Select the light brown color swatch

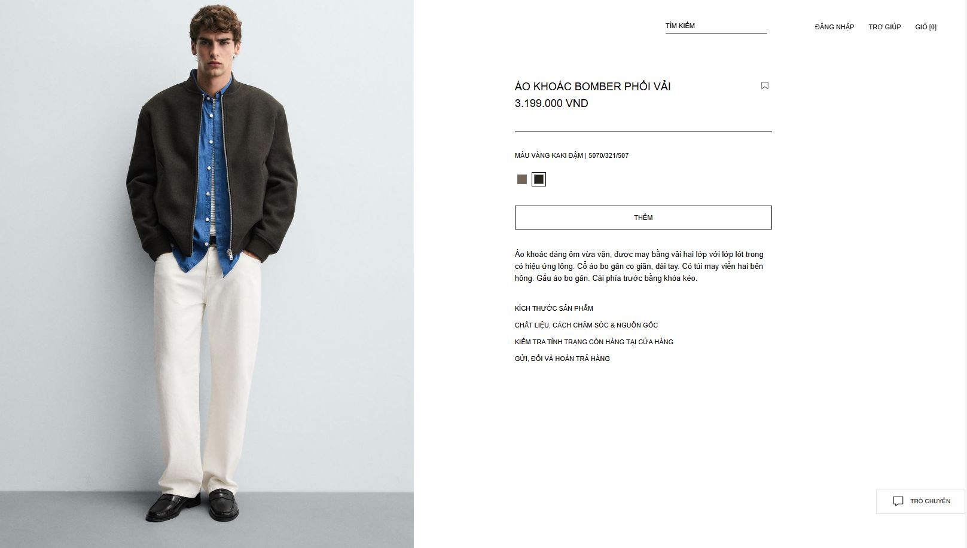522,179
